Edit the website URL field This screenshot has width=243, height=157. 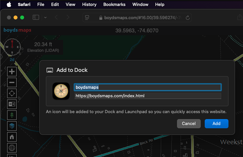pos(148,96)
